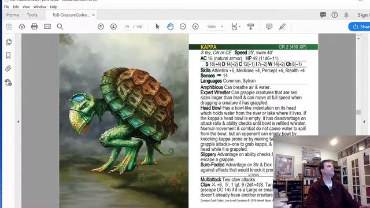
Task: Switch to the Tools tab
Action: tap(32, 15)
